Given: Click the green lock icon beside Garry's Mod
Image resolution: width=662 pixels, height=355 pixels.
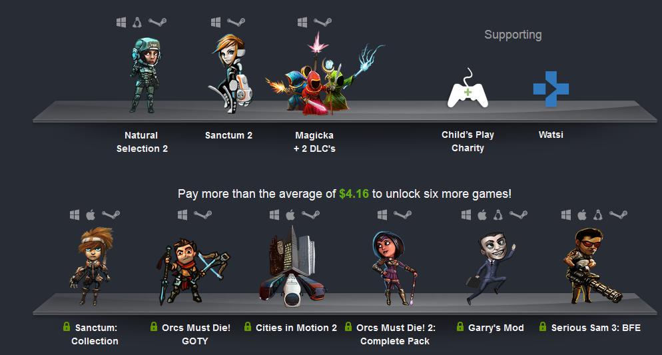Looking at the screenshot, I should point(460,327).
